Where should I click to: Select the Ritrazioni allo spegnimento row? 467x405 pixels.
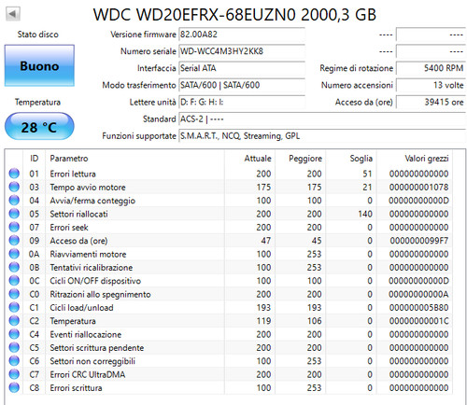(x=229, y=294)
